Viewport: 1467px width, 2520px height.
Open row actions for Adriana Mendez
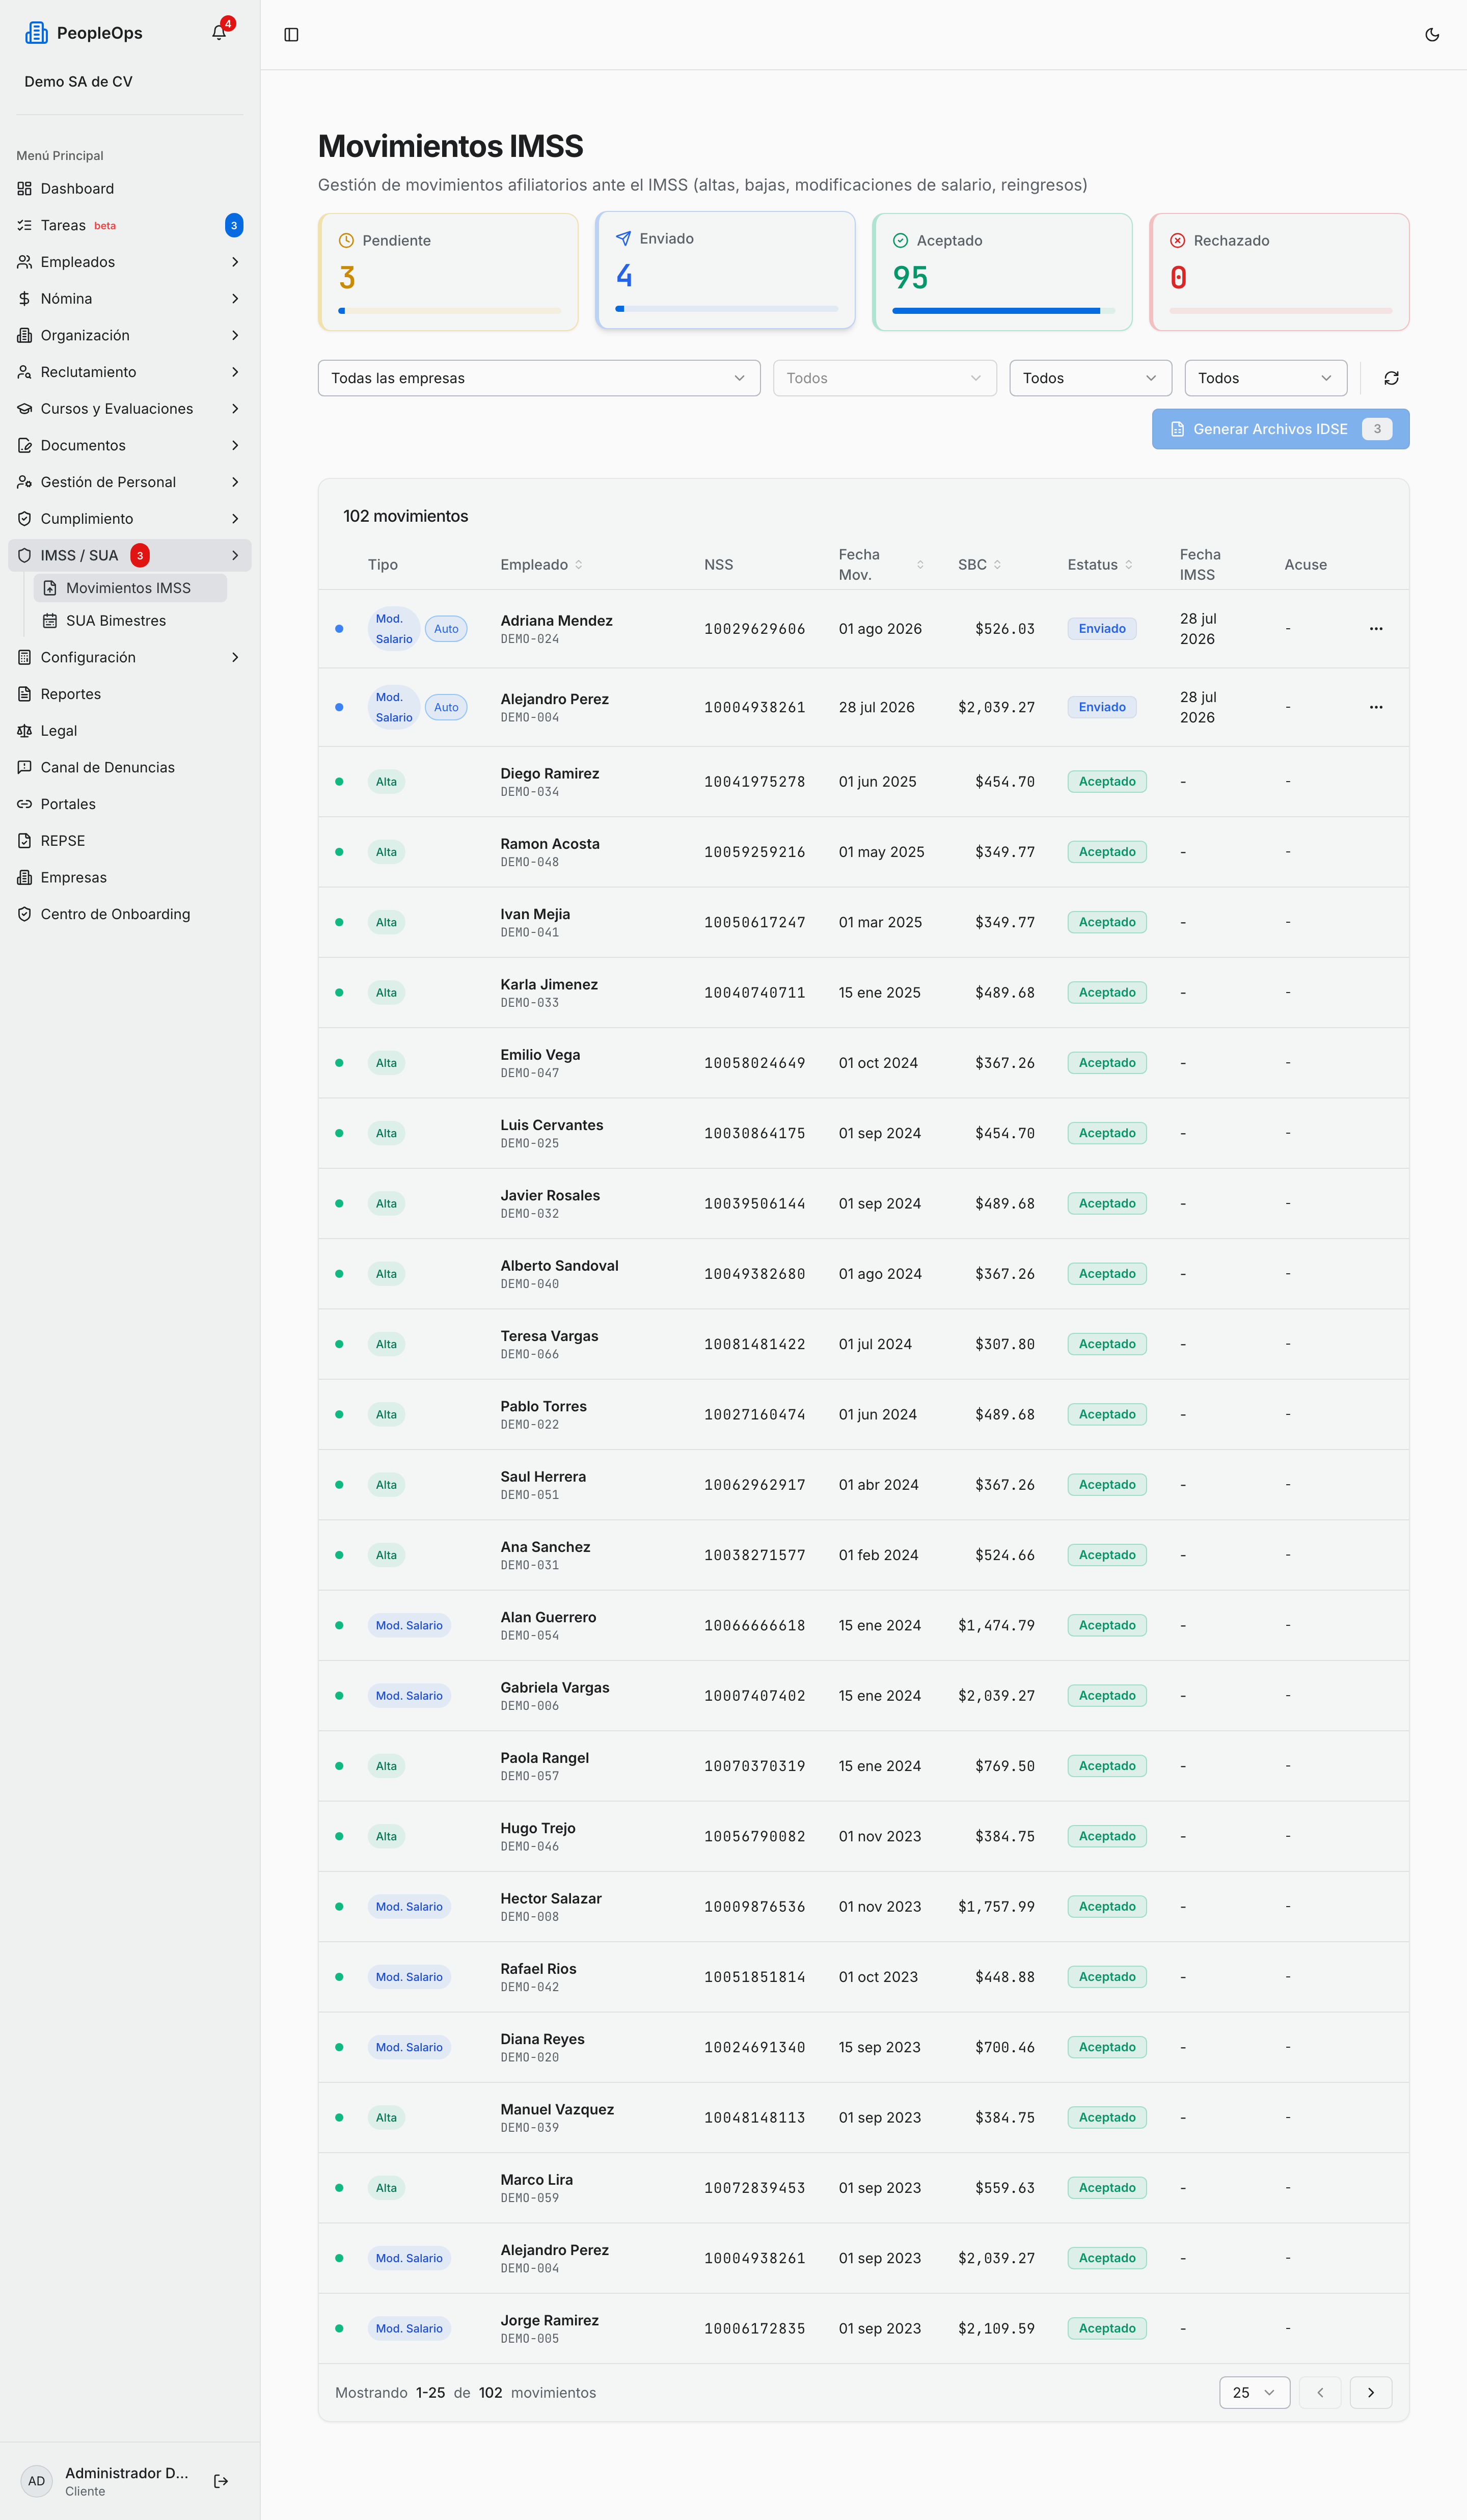[1376, 629]
